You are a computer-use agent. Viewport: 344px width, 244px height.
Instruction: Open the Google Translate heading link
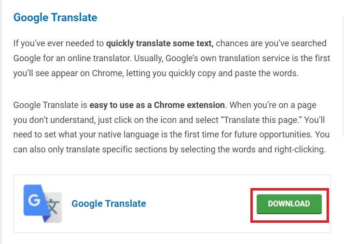(x=55, y=18)
